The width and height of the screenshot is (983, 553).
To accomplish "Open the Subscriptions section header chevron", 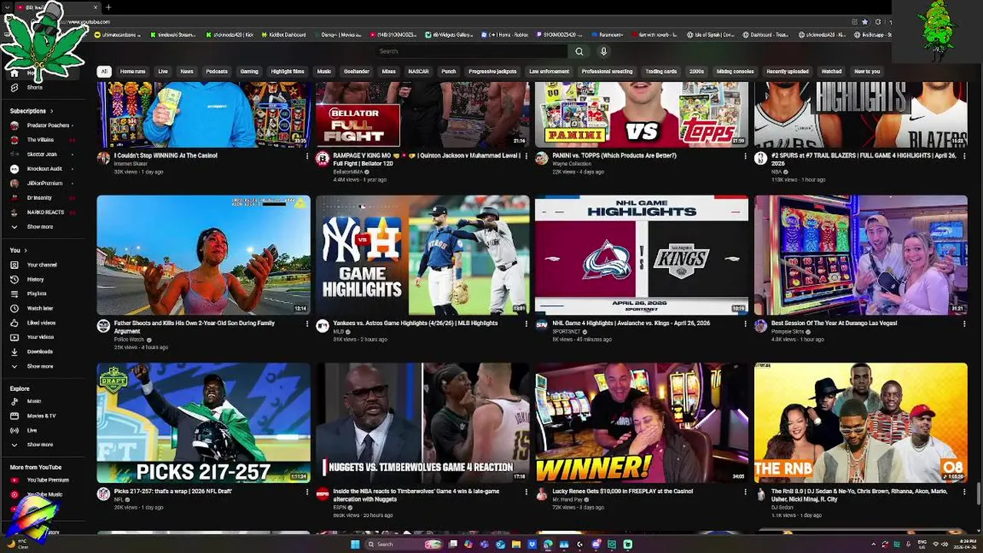I will (x=51, y=111).
